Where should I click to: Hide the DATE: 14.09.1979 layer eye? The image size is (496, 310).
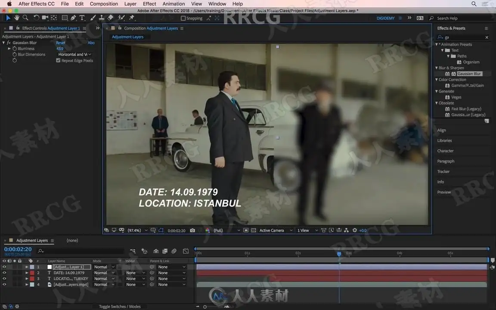[x=4, y=273]
